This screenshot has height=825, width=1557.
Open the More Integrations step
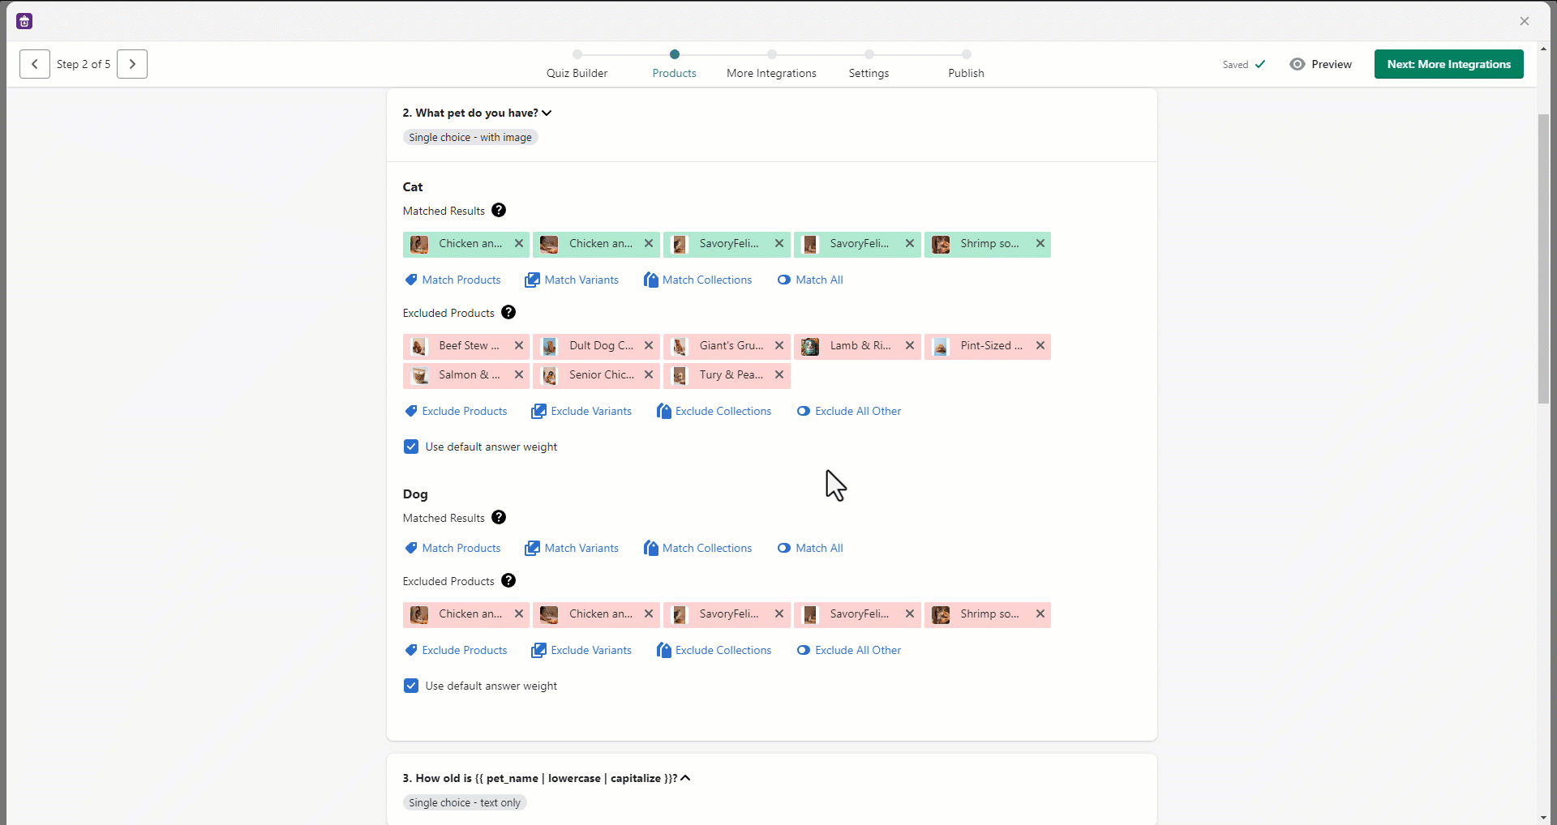tap(771, 65)
